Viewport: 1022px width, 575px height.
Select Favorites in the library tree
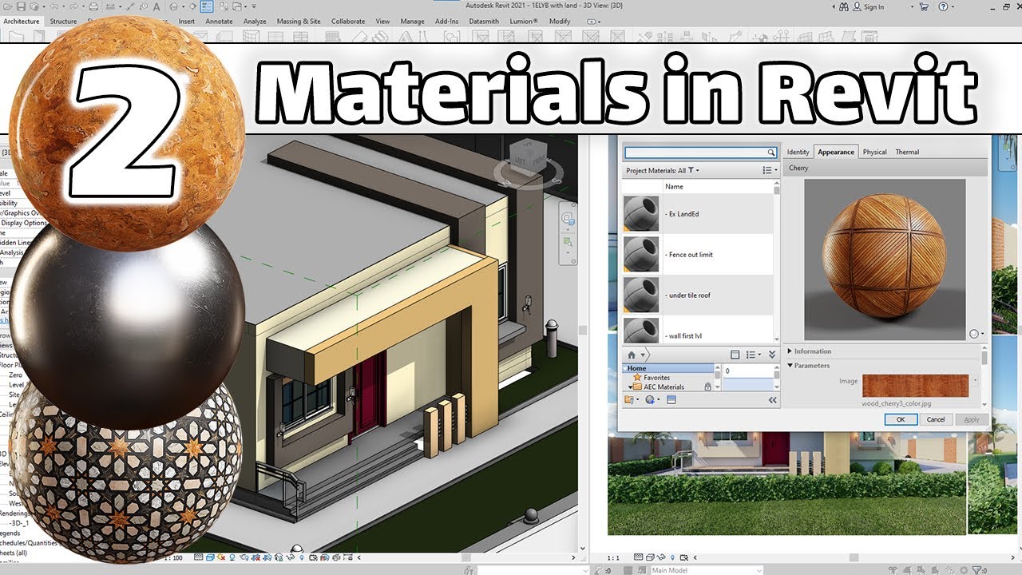pos(656,378)
